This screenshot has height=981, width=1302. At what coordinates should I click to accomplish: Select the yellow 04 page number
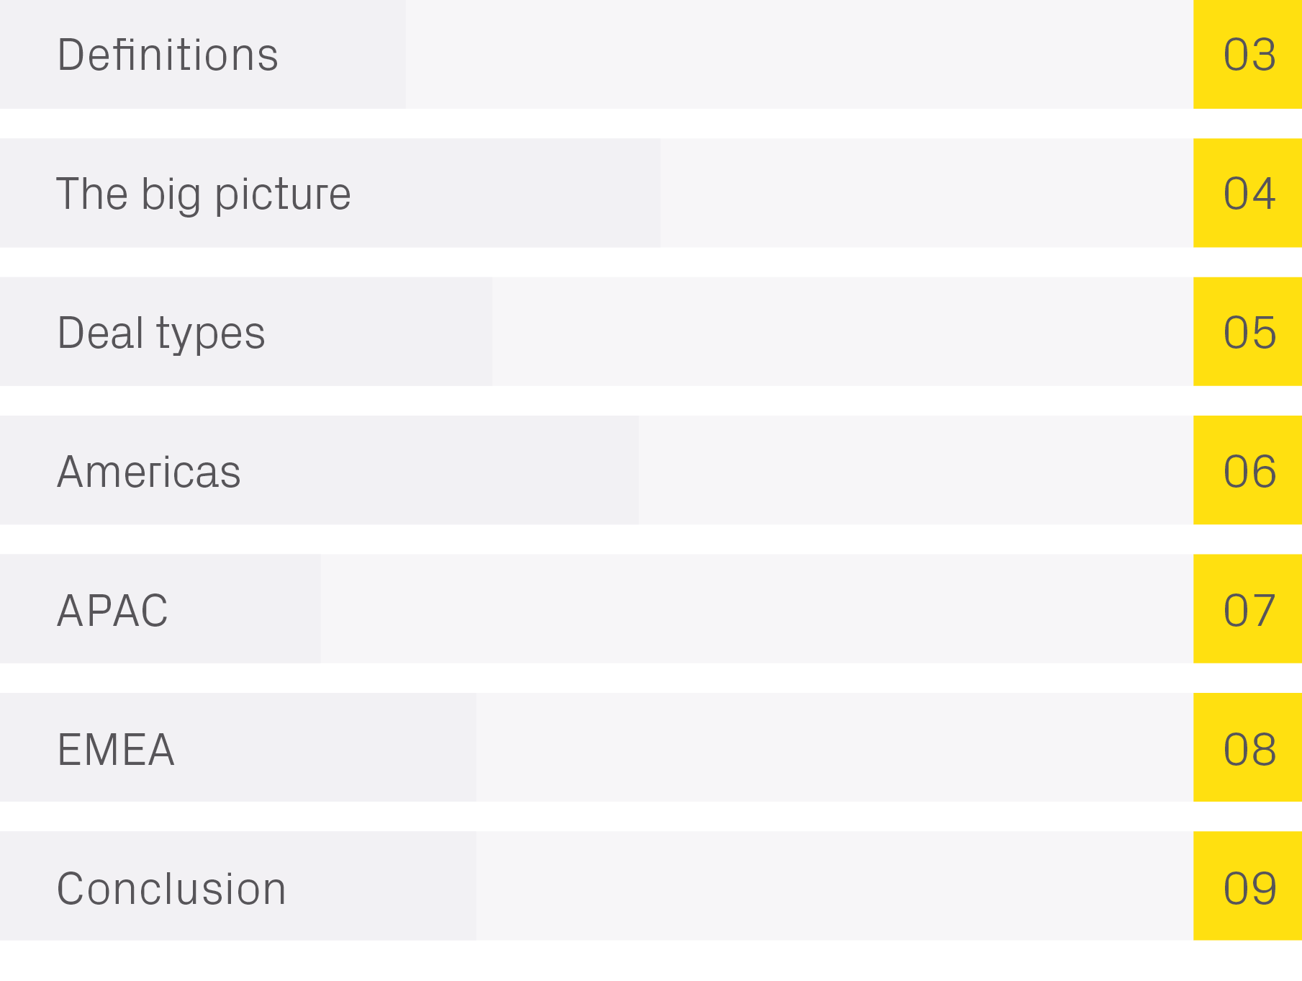point(1247,193)
